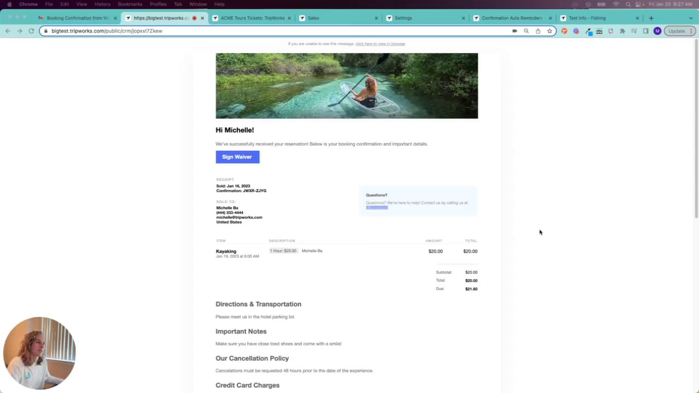Click the email michelle@tripworks.com
Screen dimensions: 699x393
point(239,217)
